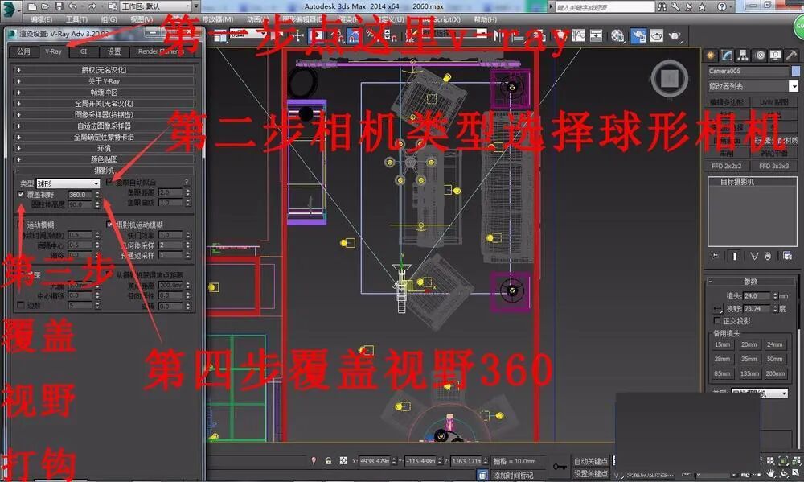Click the FFD 2x2x2 modifier button

727,166
